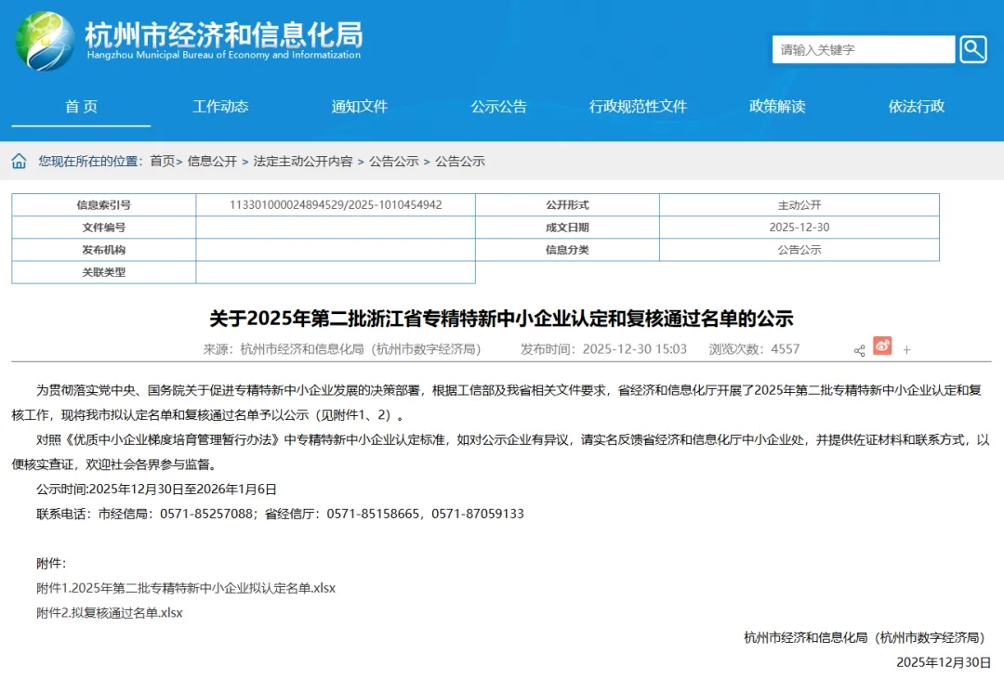Viewport: 1004px width, 679px height.
Task: Open 行政规范性文件 nav item
Action: point(638,106)
